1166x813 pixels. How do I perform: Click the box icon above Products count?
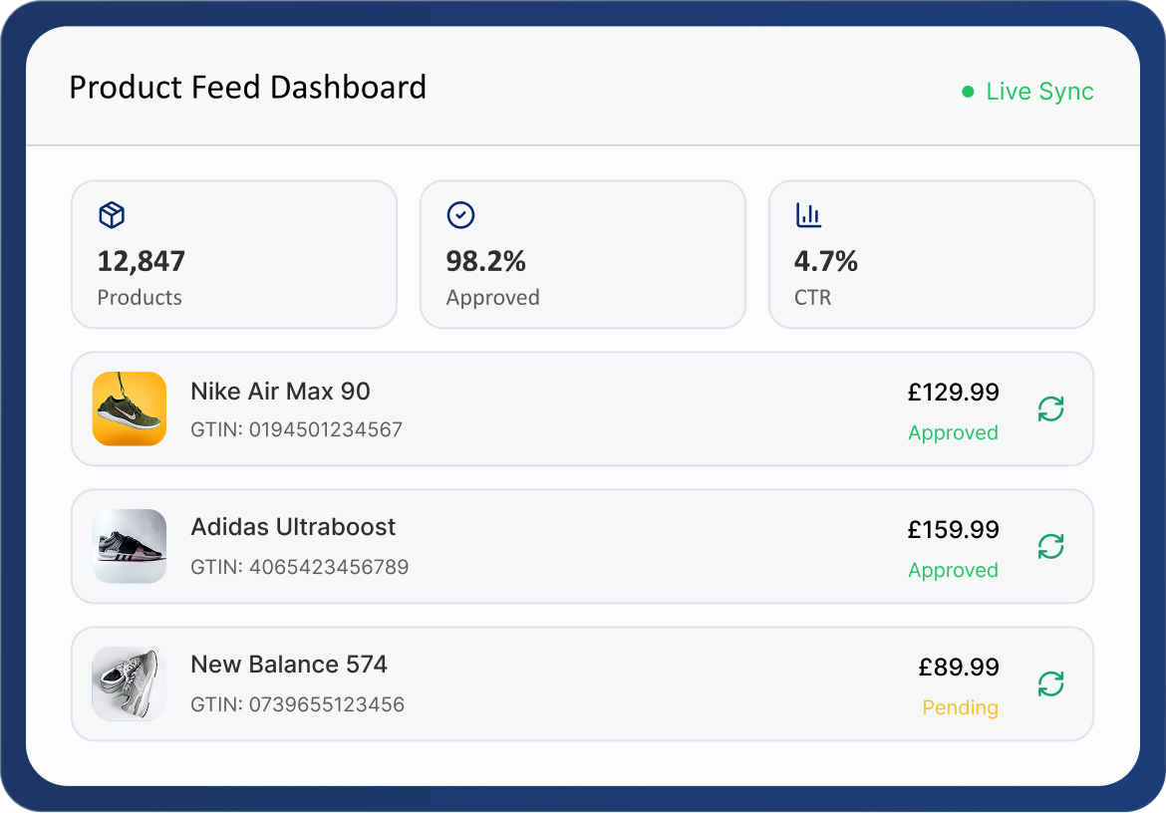[x=112, y=215]
